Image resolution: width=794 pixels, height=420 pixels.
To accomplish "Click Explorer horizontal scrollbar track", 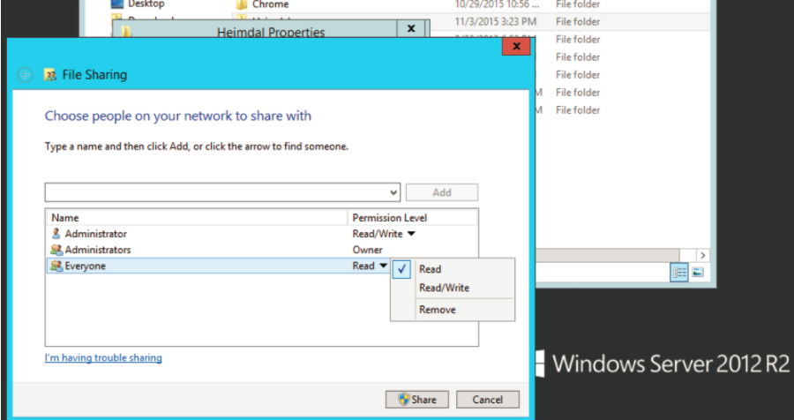I will click(686, 255).
